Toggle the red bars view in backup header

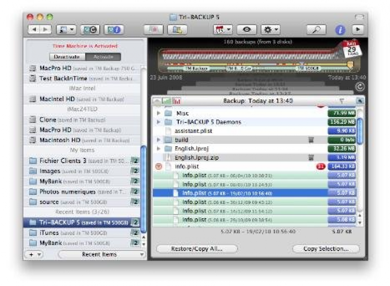177,101
